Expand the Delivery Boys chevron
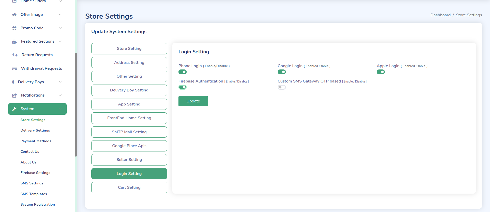 click(x=60, y=82)
